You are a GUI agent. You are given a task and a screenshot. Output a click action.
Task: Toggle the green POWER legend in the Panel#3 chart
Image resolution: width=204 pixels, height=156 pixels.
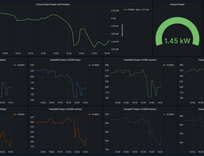pyautogui.click(x=169, y=65)
